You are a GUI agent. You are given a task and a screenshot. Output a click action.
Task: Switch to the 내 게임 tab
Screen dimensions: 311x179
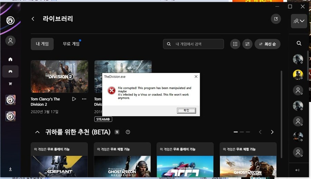(42, 44)
